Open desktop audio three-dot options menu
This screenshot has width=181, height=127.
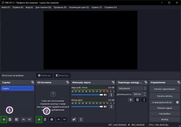(111, 95)
